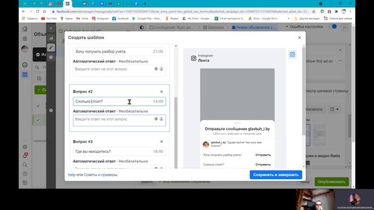Click Сохранить и завершить button
This screenshot has height=210, width=374.
pos(276,174)
